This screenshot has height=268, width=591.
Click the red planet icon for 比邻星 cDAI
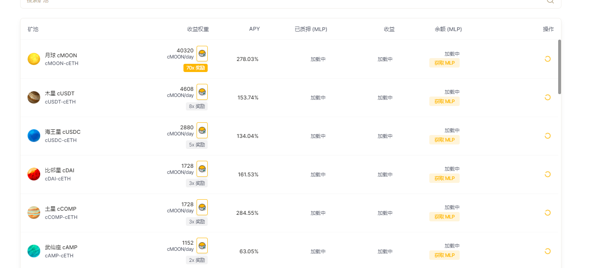click(34, 174)
